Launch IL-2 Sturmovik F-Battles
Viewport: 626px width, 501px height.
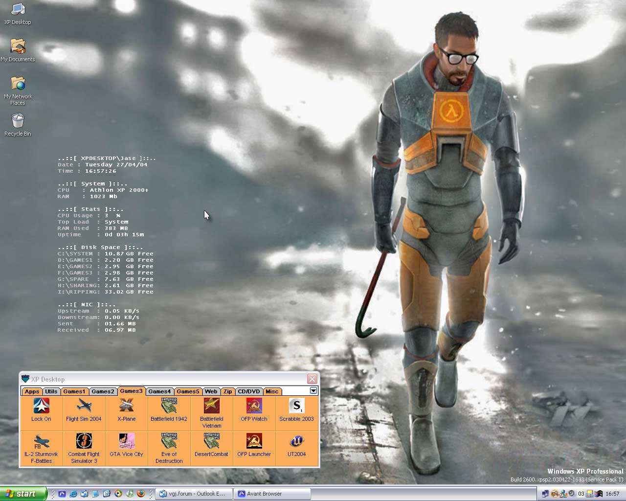[x=41, y=442]
